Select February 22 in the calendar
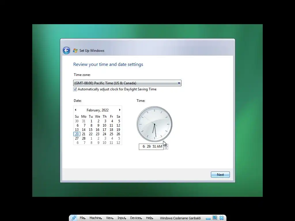Viewport: 295px width, 221px height. pyautogui.click(x=90, y=134)
